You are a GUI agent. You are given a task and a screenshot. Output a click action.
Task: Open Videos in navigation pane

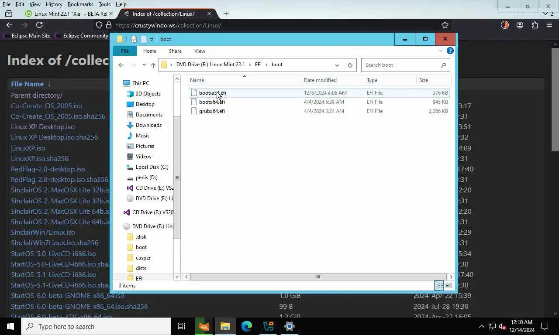(143, 157)
